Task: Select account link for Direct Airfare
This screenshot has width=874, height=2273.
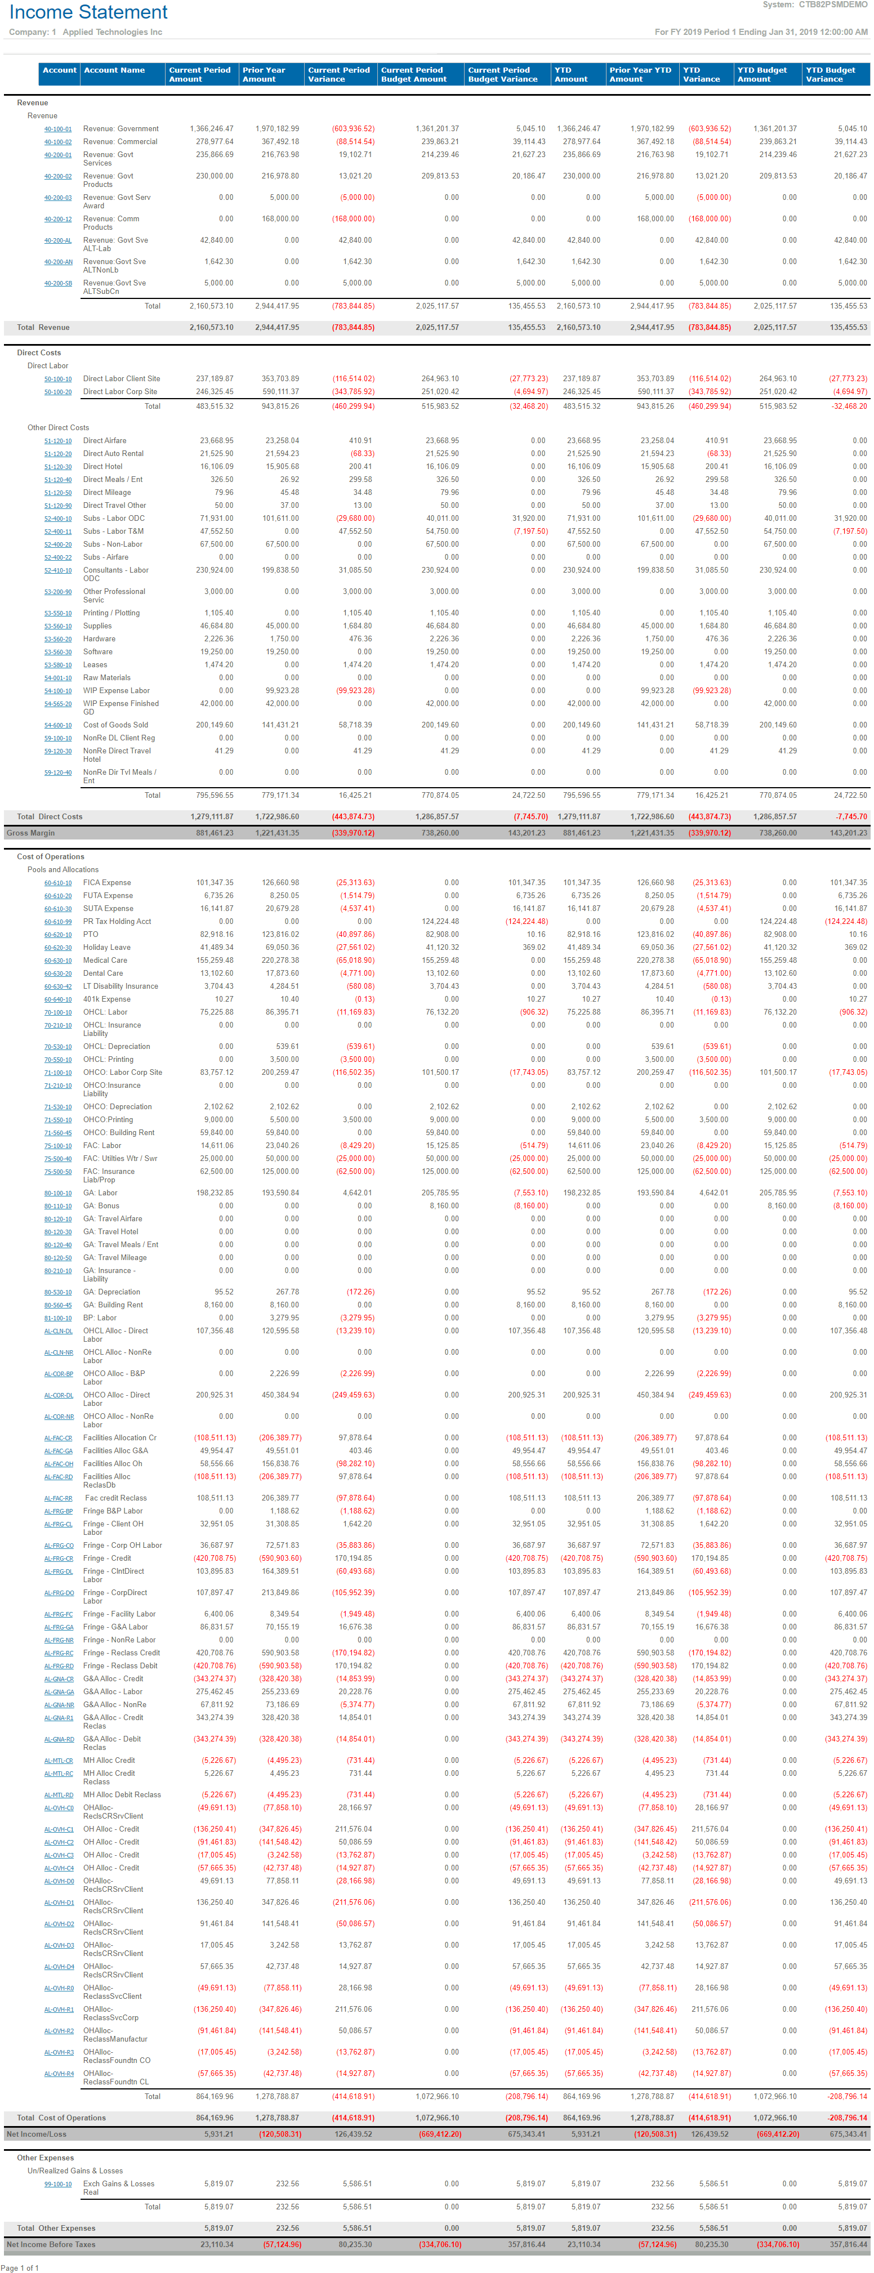Action: tap(58, 441)
